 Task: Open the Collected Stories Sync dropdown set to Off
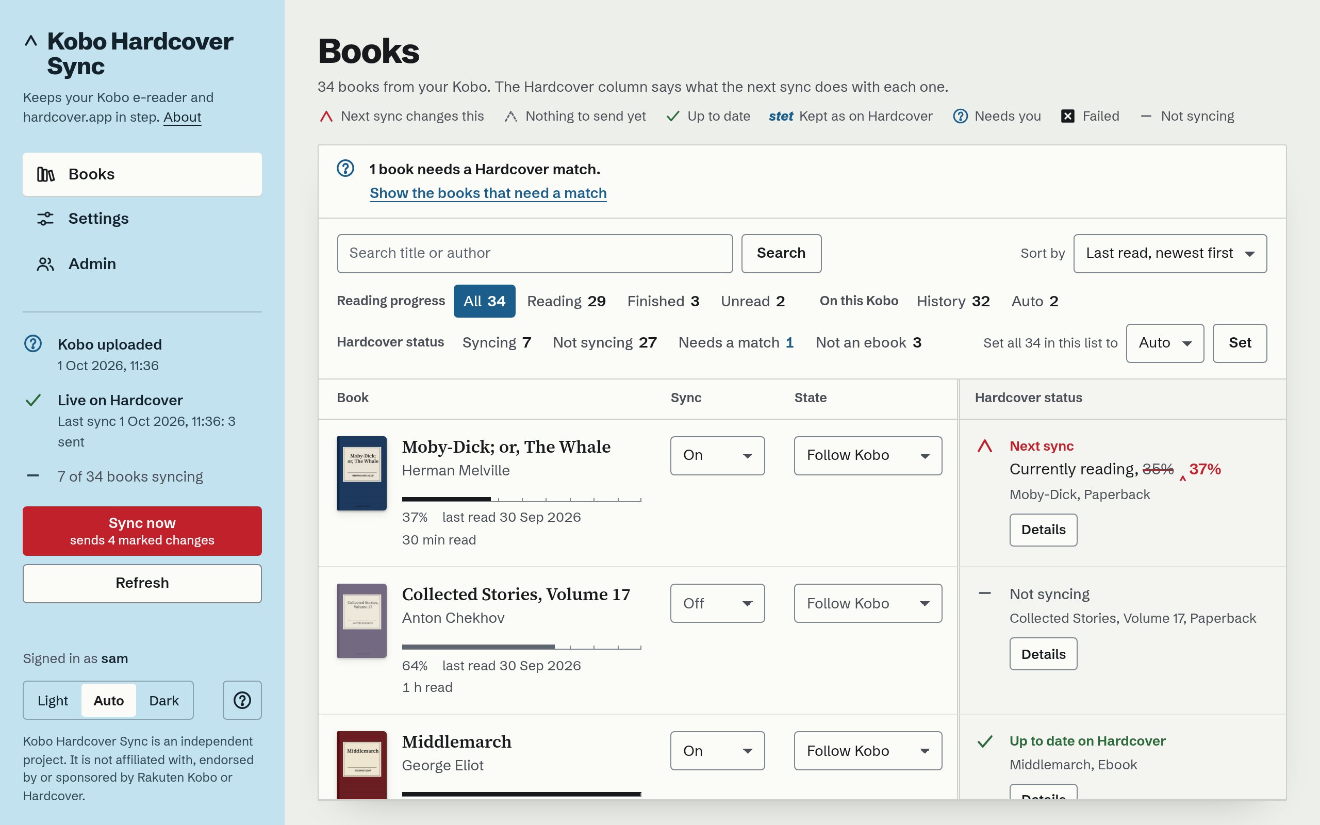[x=717, y=603]
